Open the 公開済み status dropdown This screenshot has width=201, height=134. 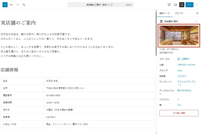(184, 59)
